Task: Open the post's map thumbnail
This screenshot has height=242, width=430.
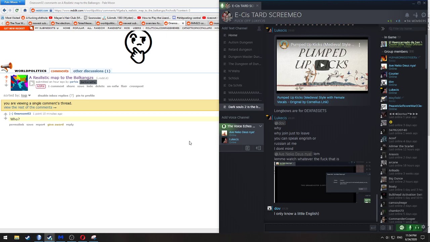Action: coord(19,83)
